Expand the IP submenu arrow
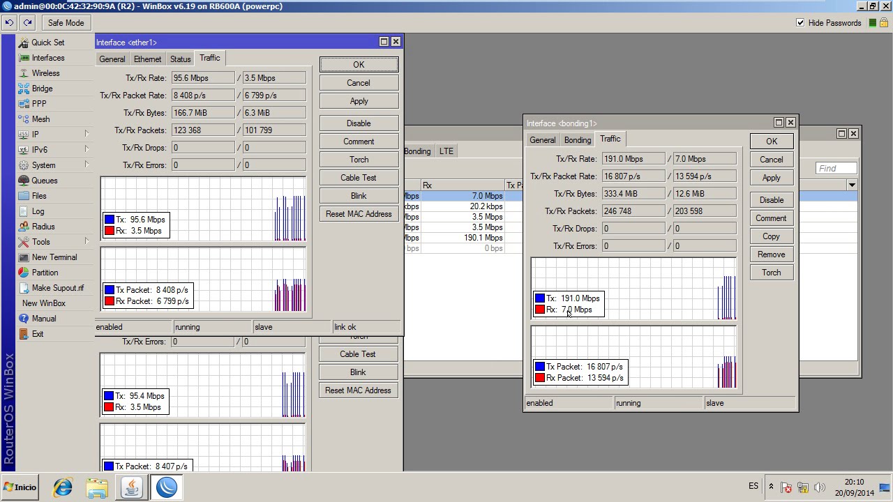This screenshot has height=502, width=893. pos(87,134)
